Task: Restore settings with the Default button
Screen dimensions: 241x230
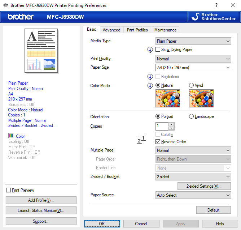Action: coord(214,210)
